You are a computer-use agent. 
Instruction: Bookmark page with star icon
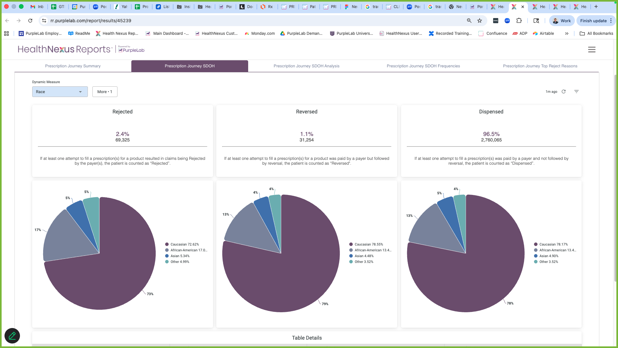[480, 21]
